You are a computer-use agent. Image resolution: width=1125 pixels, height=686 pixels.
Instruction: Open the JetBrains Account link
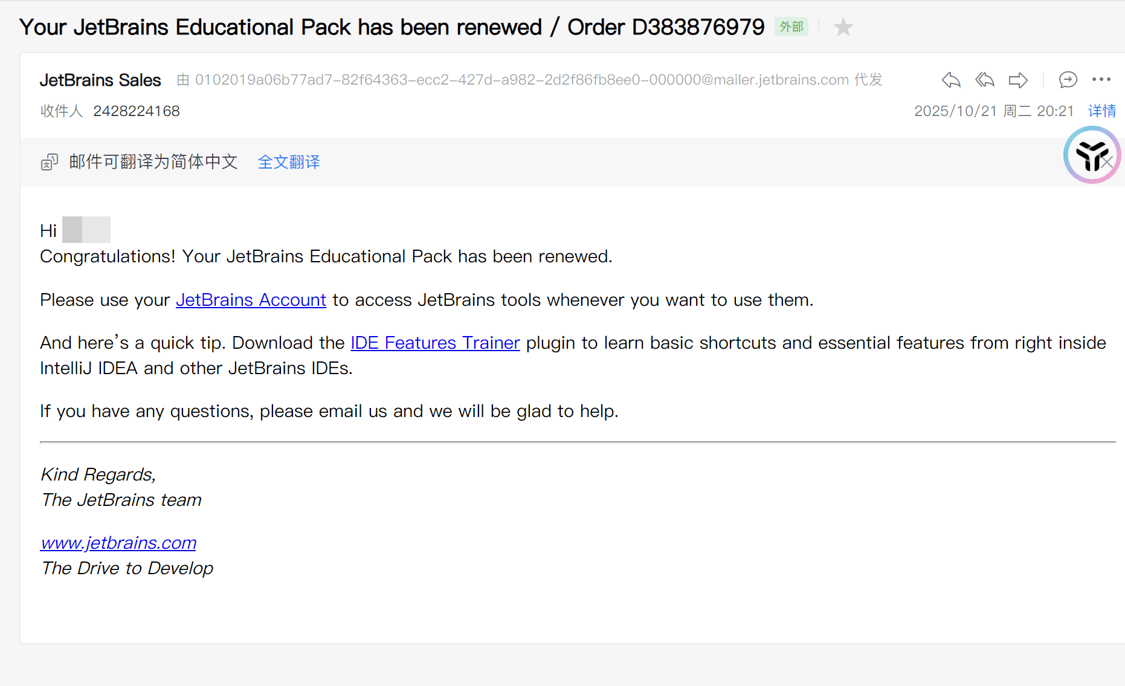click(251, 300)
